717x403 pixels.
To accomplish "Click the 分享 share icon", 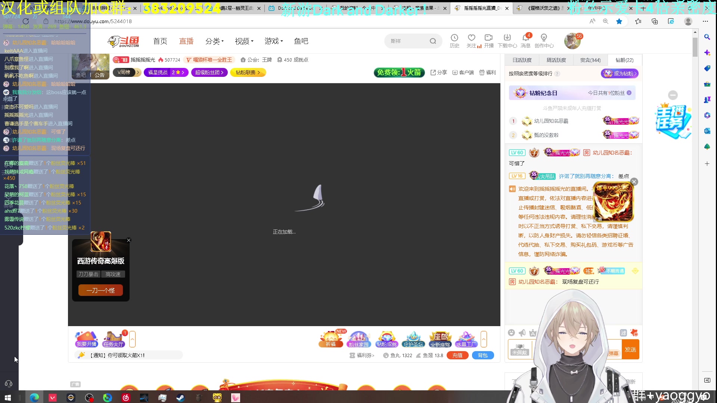I will (x=438, y=72).
